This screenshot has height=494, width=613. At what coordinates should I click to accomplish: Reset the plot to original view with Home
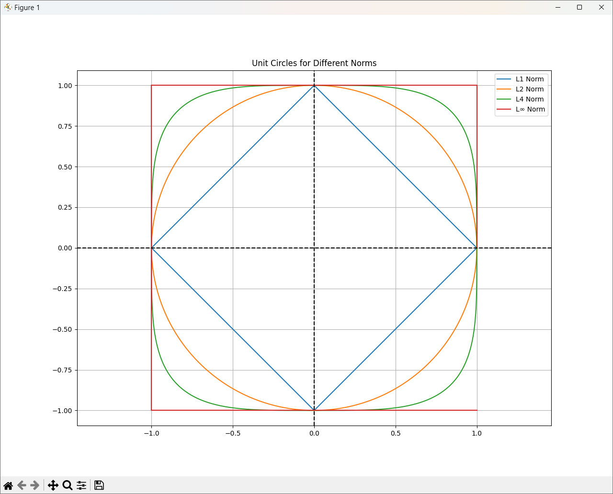tap(8, 485)
